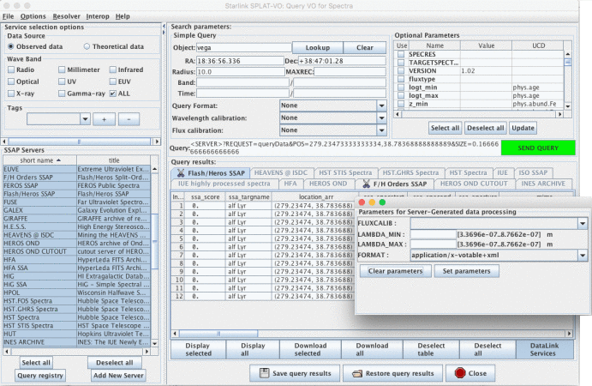592x386 pixels.
Task: Open the FORMAT dropdown in parameters window
Action: click(583, 256)
